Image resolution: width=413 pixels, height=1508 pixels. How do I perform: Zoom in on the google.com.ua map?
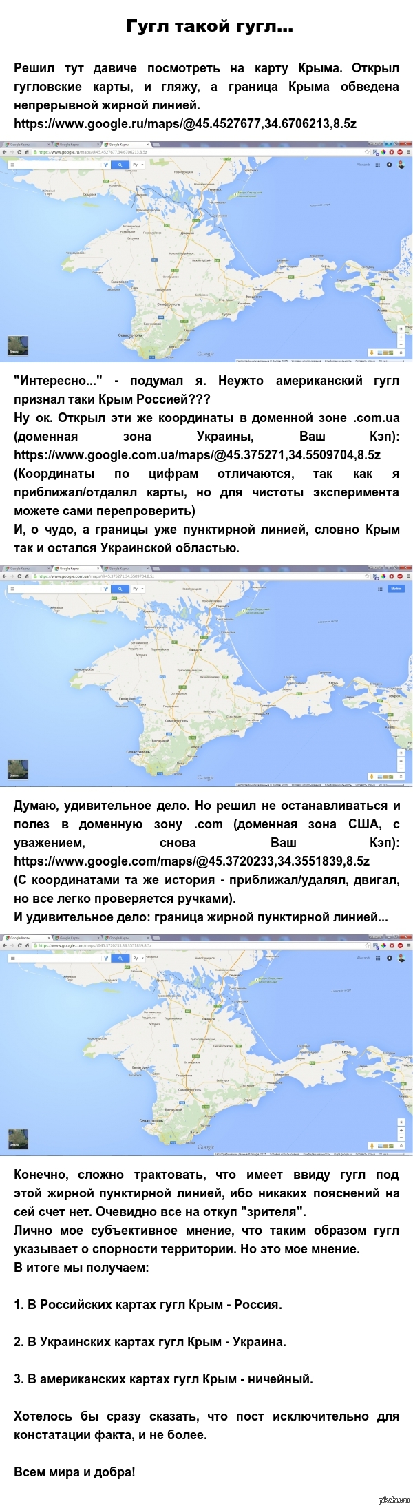(x=401, y=761)
